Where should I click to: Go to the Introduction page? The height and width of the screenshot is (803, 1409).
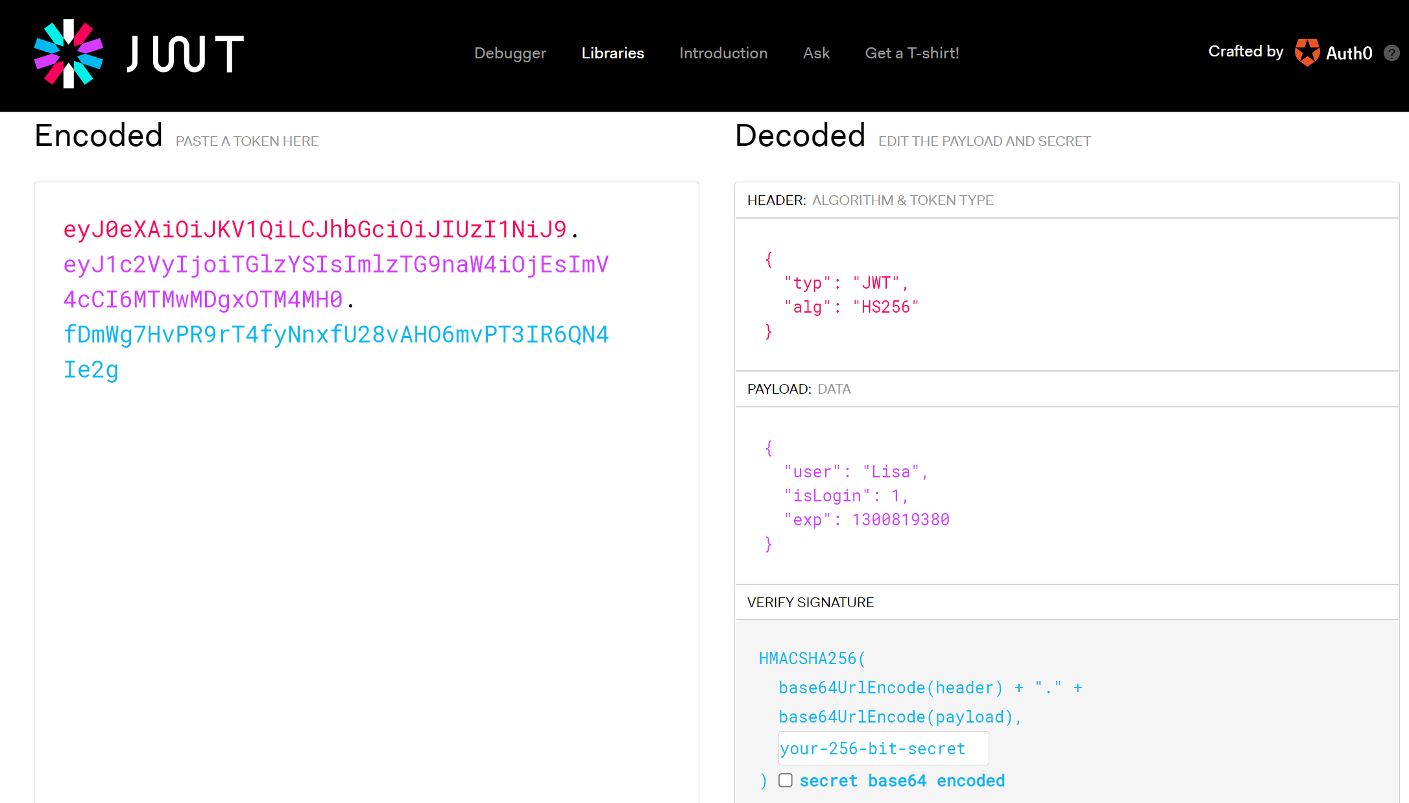[723, 53]
